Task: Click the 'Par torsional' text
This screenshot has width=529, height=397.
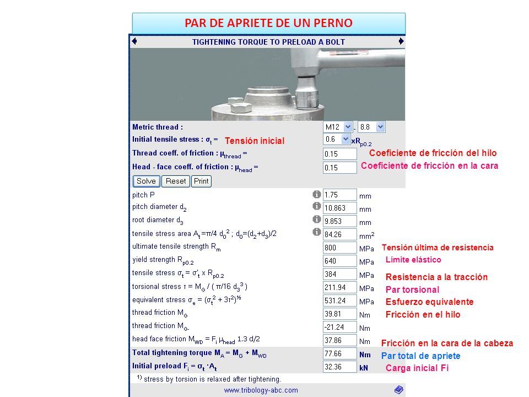Action: [x=412, y=289]
